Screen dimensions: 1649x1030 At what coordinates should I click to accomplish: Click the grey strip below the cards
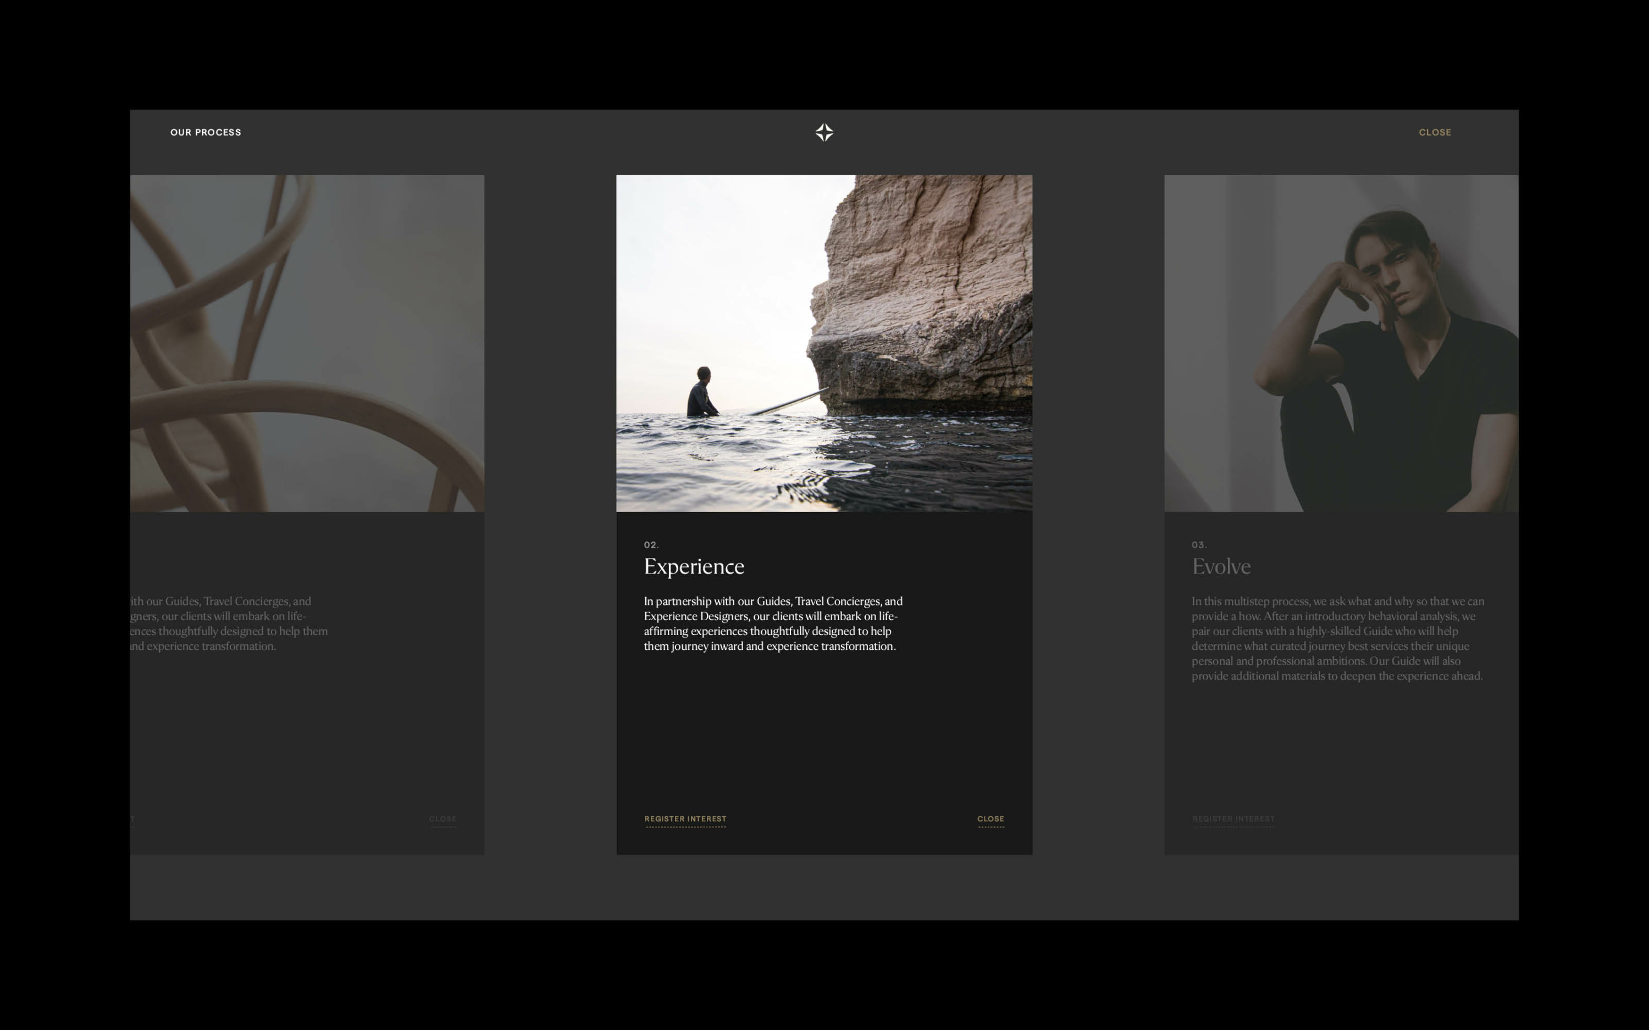pos(824,887)
